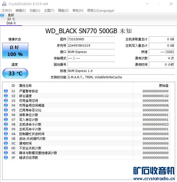Select the 可用备用空间阈值 attribute name
177x182 pixels.
click(32, 106)
